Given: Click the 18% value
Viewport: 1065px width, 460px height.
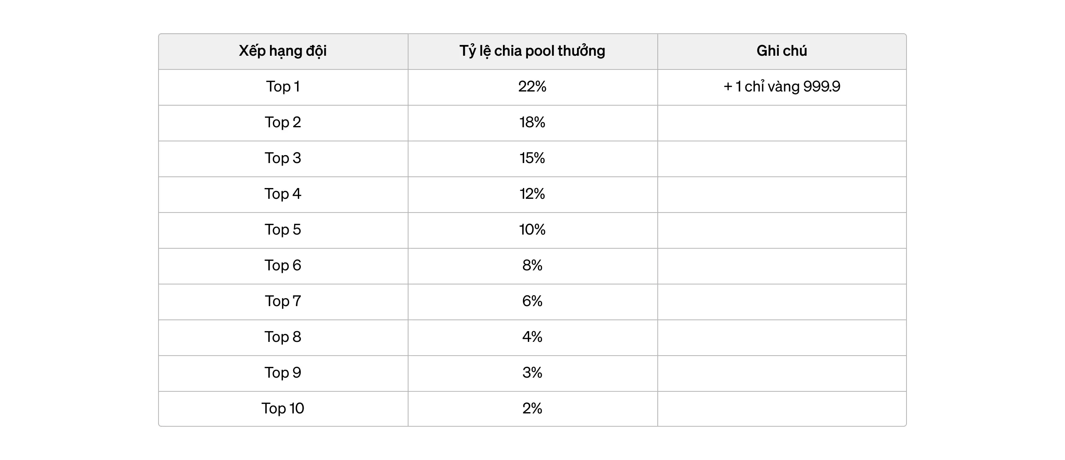Looking at the screenshot, I should [x=532, y=123].
